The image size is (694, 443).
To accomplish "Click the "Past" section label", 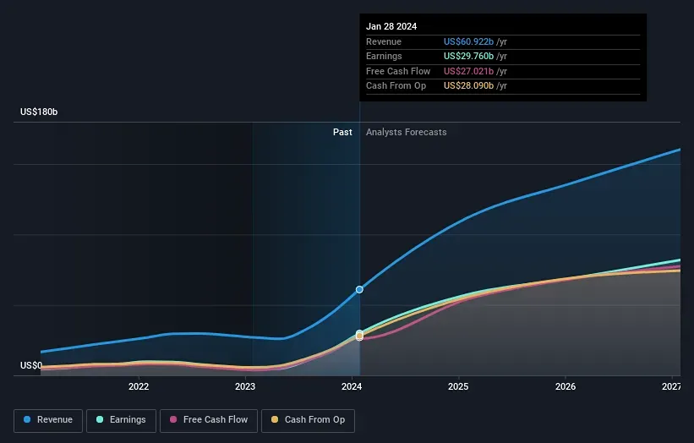I will pyautogui.click(x=342, y=133).
